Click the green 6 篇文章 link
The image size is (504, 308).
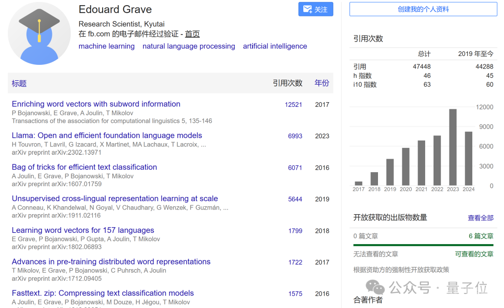tap(481, 236)
